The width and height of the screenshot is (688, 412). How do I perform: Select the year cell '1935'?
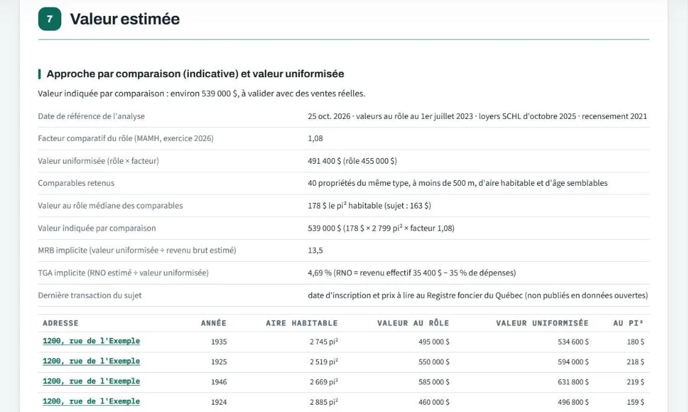tap(219, 341)
